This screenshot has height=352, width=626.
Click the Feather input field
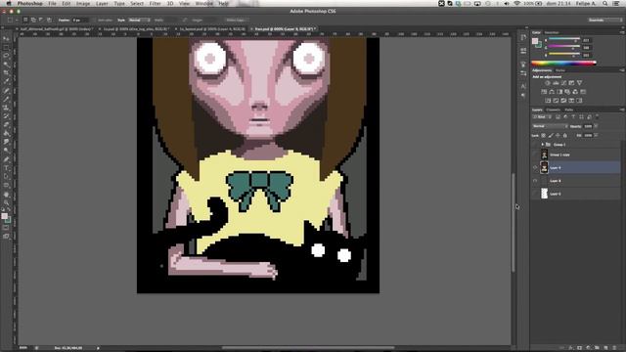pos(80,20)
